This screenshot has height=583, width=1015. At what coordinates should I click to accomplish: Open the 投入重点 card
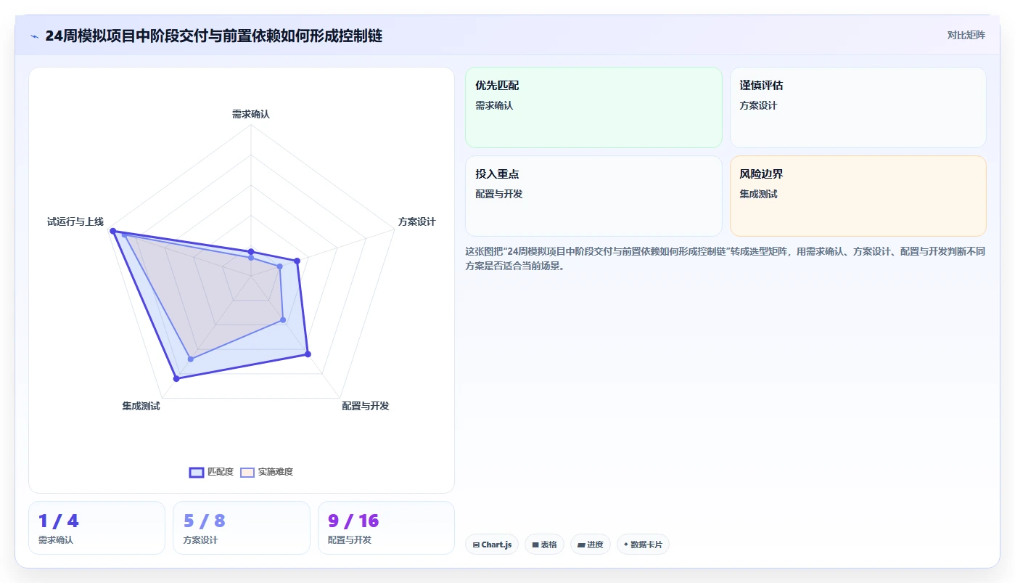(x=593, y=196)
